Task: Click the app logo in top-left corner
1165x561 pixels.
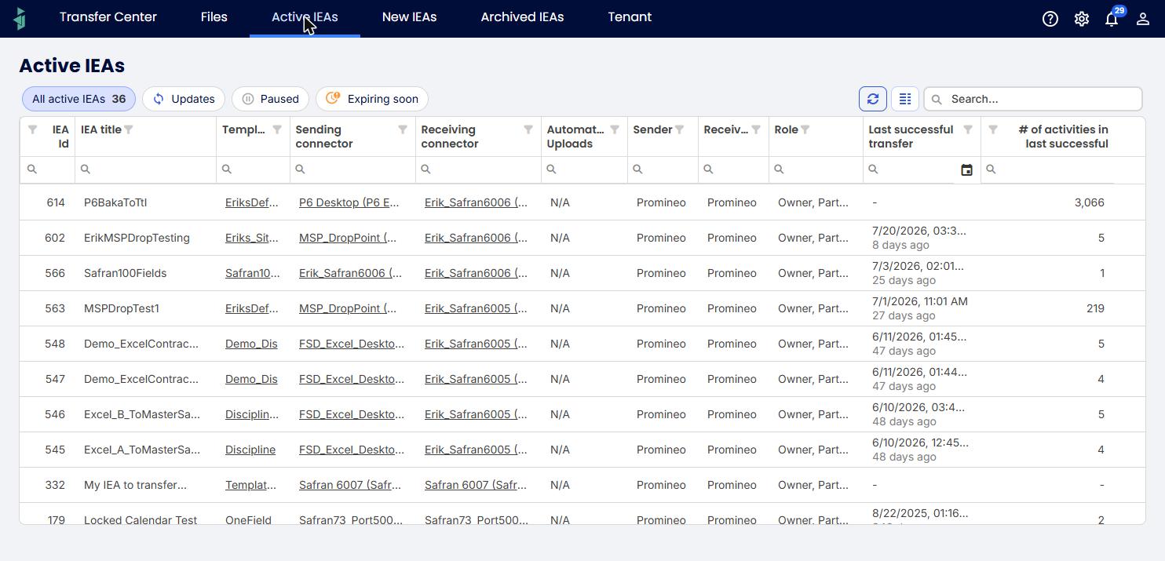Action: tap(20, 18)
